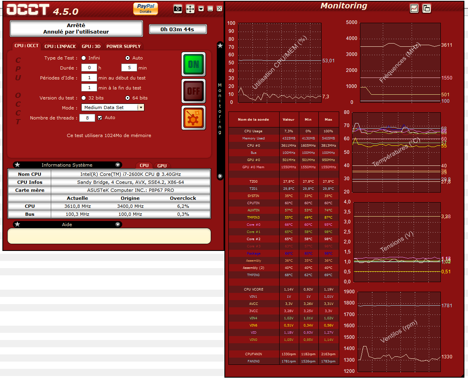Click the Arrêté status box
The image size is (468, 378).
pos(76,29)
